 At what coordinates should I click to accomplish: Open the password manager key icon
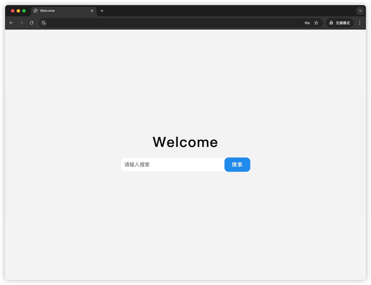[307, 23]
